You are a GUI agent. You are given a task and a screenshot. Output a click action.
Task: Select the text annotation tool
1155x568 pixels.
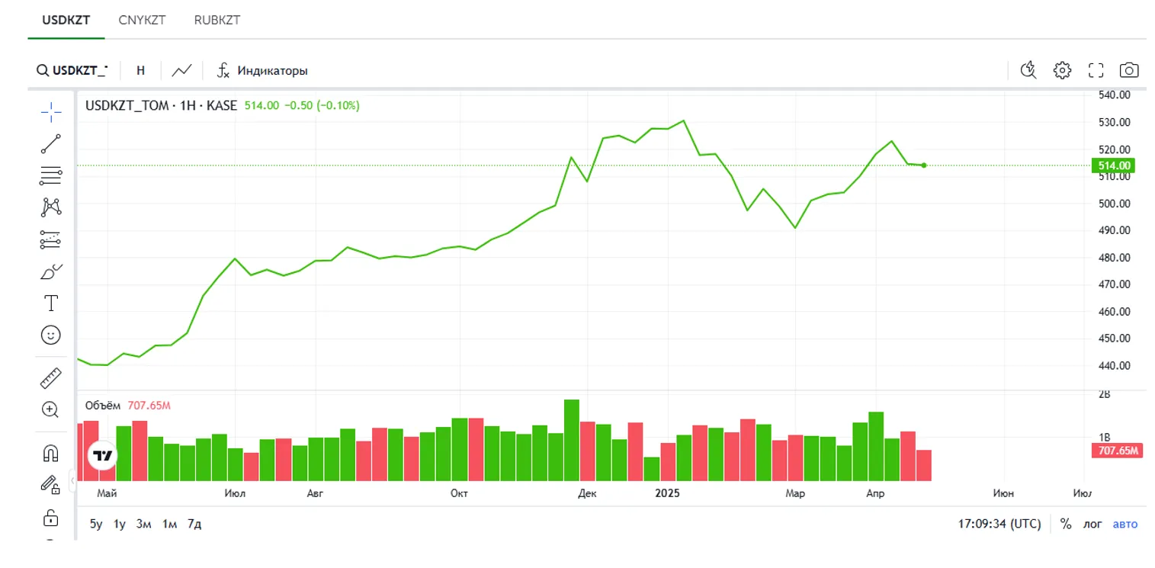(x=51, y=303)
